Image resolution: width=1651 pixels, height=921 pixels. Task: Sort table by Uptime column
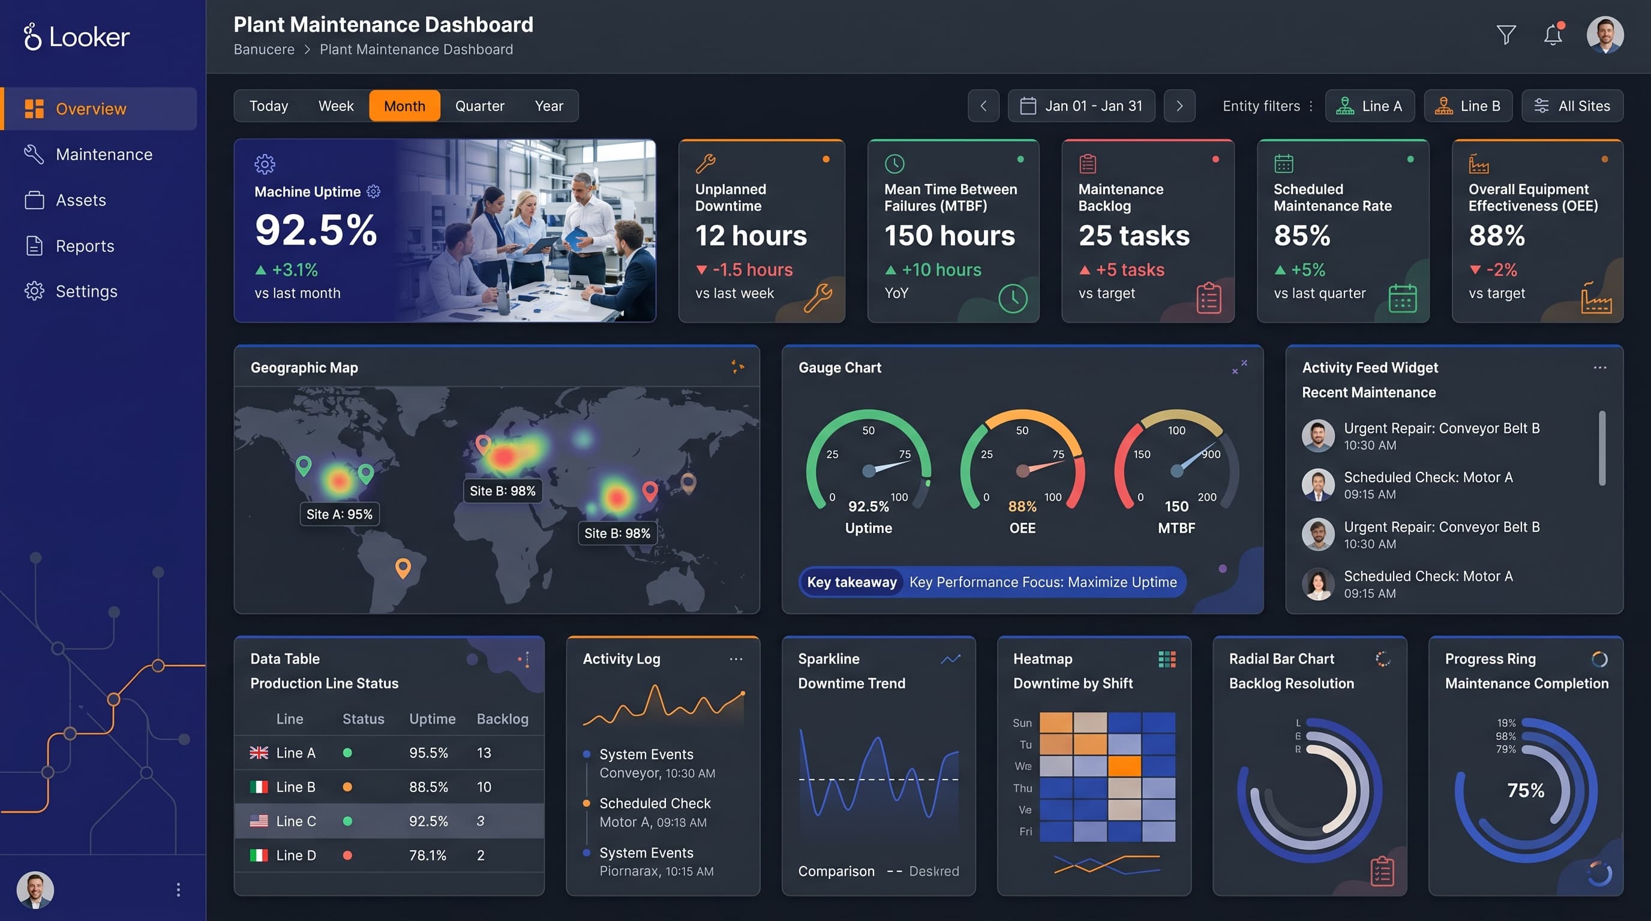[x=432, y=718]
